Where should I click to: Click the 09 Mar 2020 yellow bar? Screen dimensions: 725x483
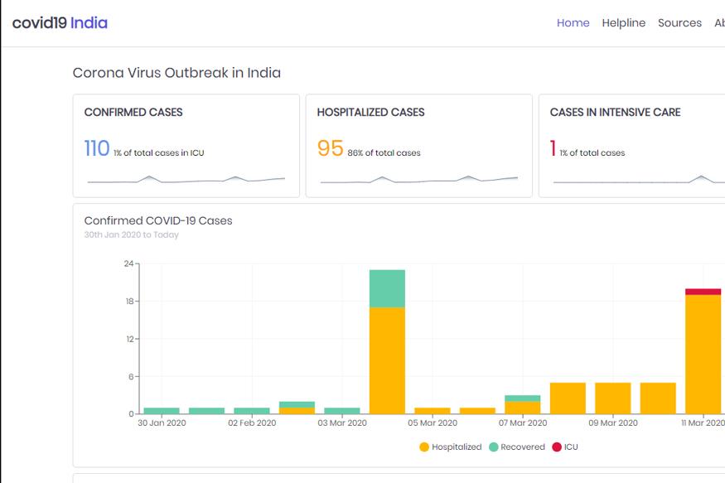click(613, 398)
